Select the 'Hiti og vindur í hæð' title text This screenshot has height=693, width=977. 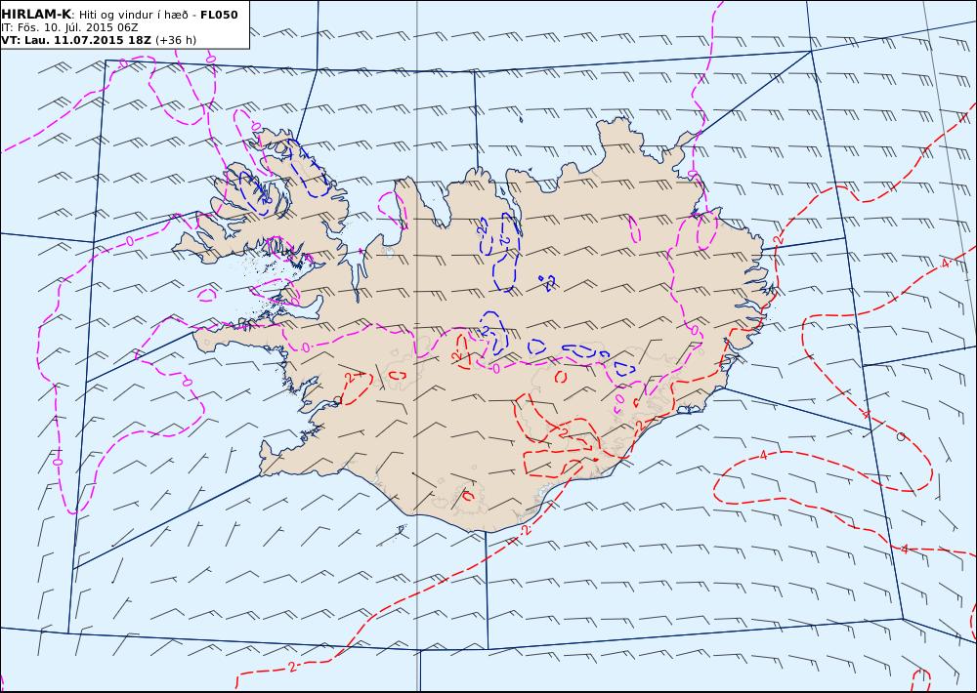(134, 15)
